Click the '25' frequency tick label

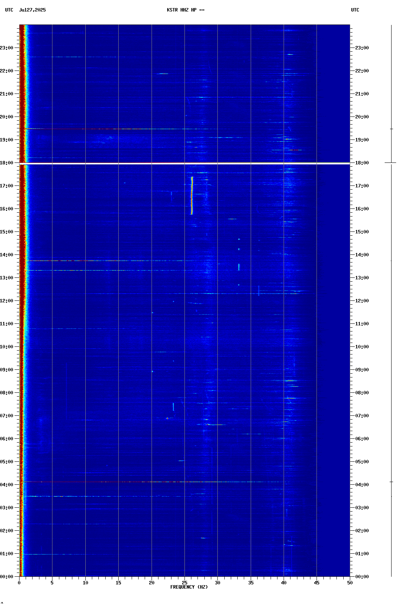pyautogui.click(x=184, y=583)
